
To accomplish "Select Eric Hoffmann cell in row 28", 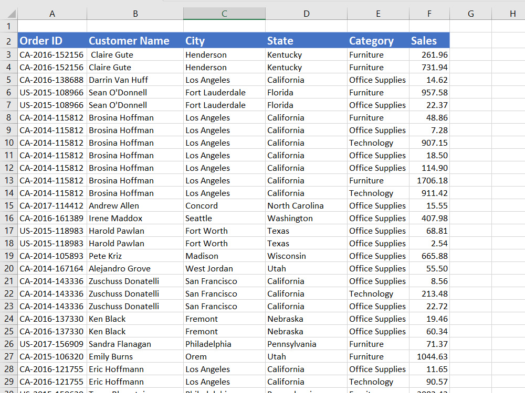I will (135, 369).
